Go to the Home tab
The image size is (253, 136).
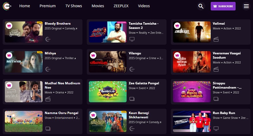[25, 6]
